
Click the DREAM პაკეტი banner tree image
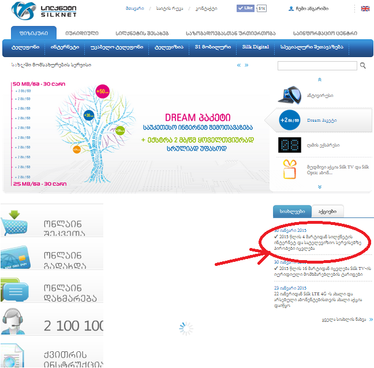(x=96, y=133)
